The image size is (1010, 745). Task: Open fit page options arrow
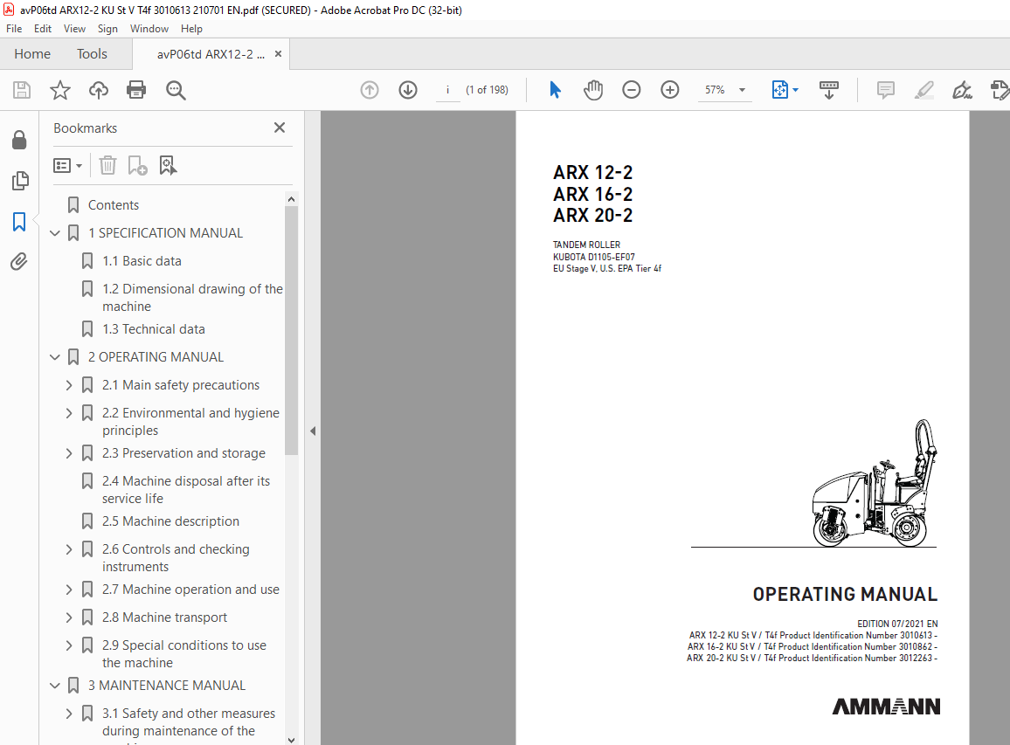click(x=795, y=90)
